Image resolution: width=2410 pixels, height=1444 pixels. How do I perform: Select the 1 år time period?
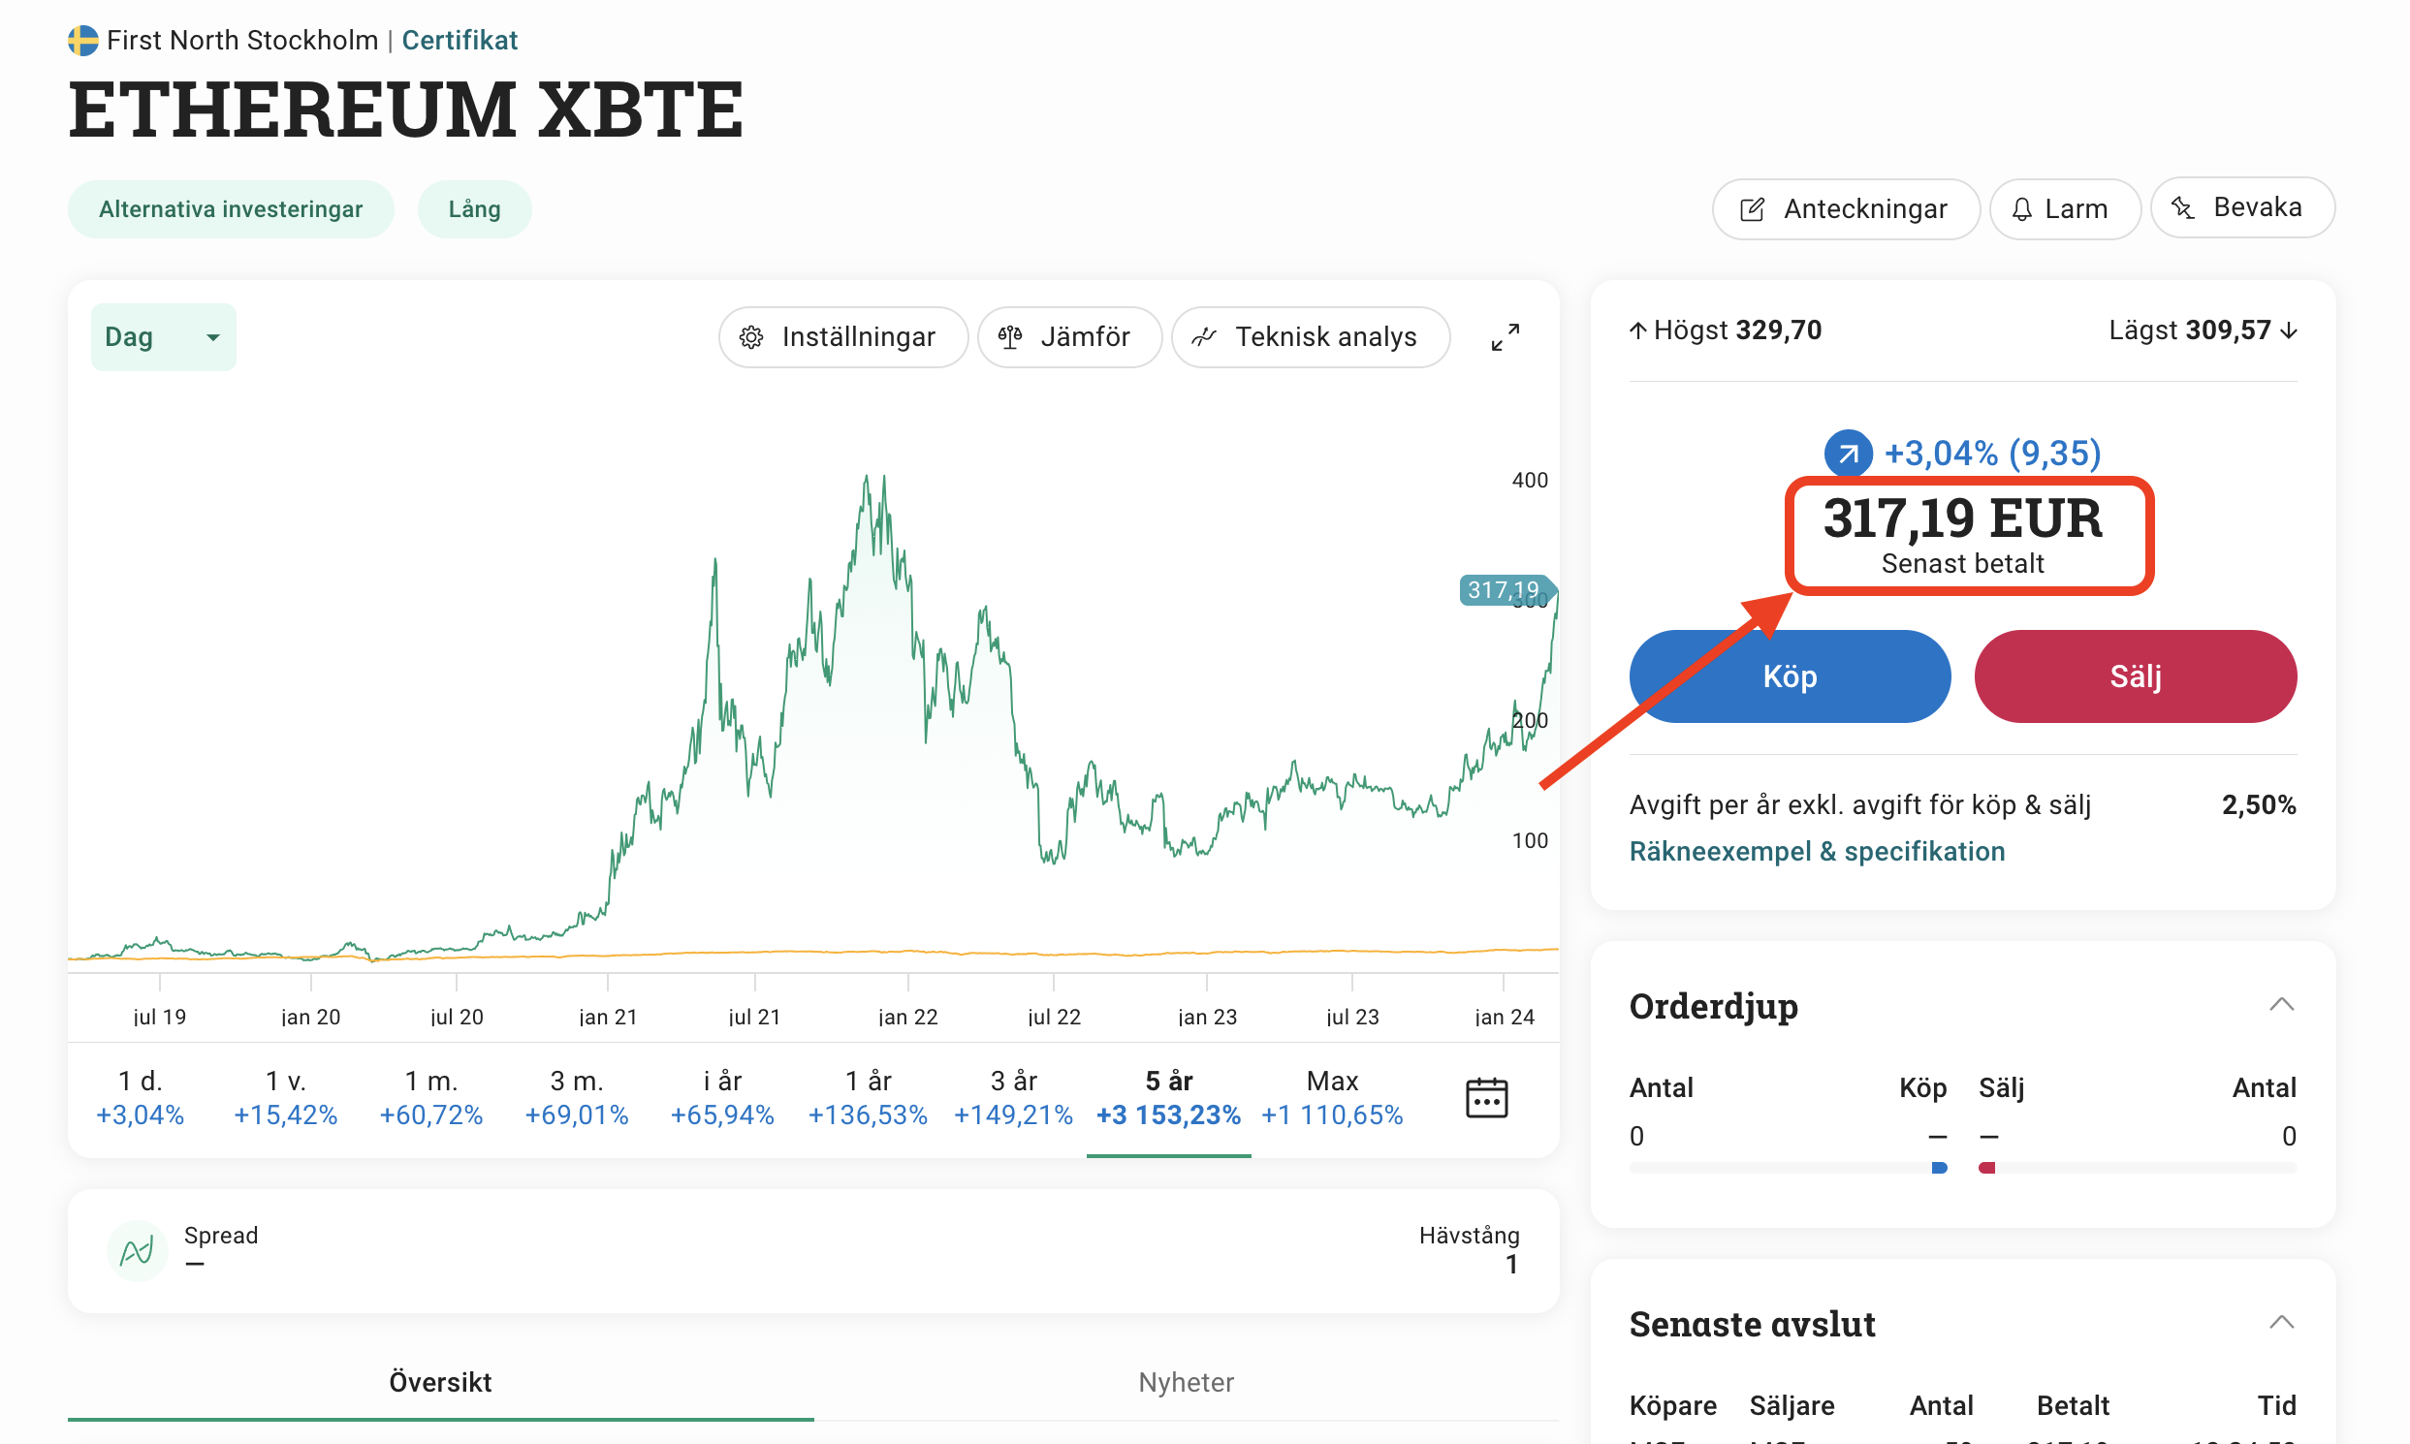click(x=868, y=1098)
